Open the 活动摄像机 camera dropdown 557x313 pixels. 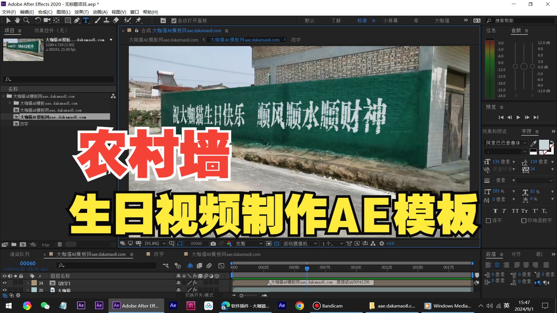point(300,243)
